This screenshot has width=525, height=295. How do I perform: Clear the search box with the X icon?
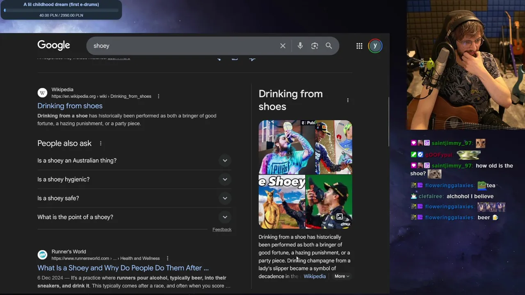tap(283, 46)
